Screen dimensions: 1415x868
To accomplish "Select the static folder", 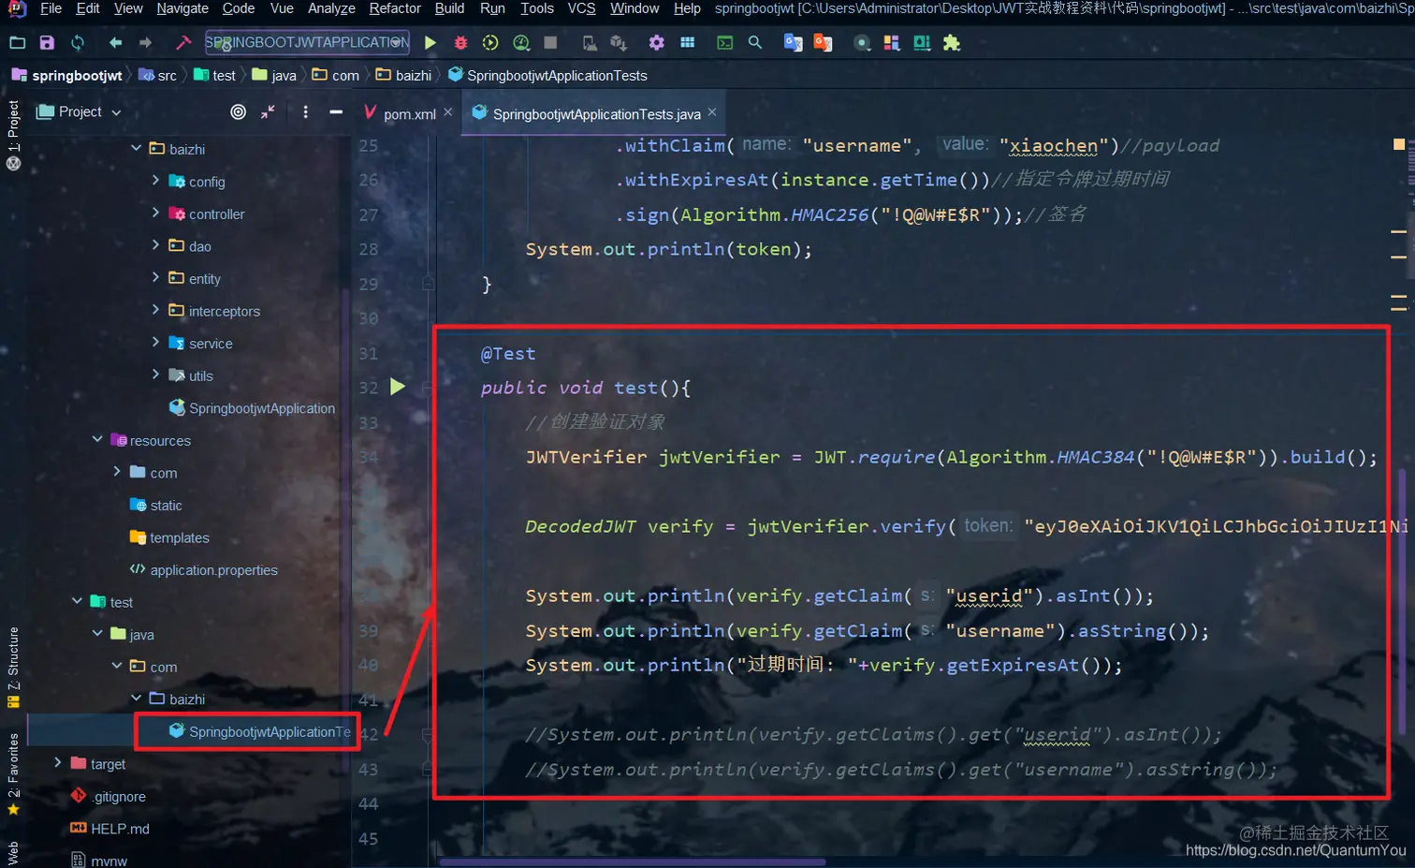I will (x=155, y=506).
